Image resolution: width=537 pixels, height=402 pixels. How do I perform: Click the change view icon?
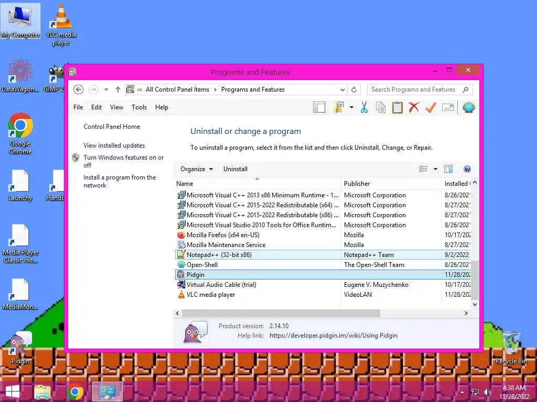coord(423,169)
